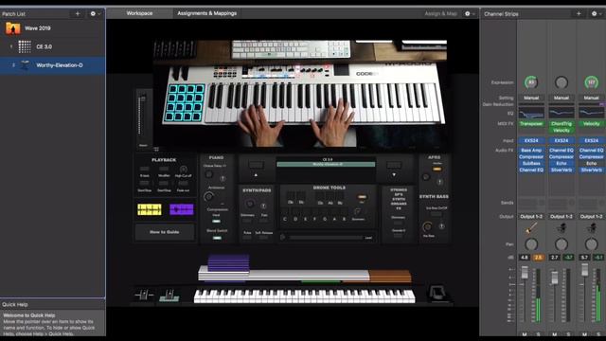Open Patch List gear action menu
Screen dimensions: 606x341
[95, 13]
